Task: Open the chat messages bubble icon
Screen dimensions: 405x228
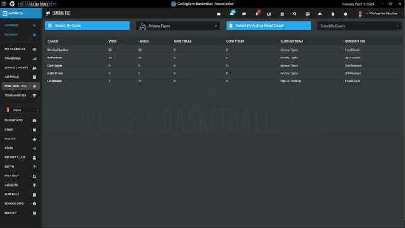Action: click(244, 14)
